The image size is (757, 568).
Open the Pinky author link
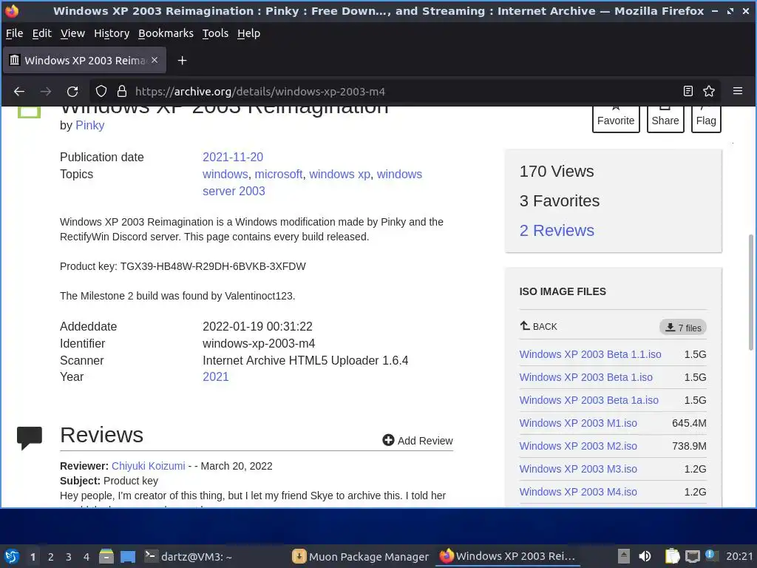tap(89, 125)
